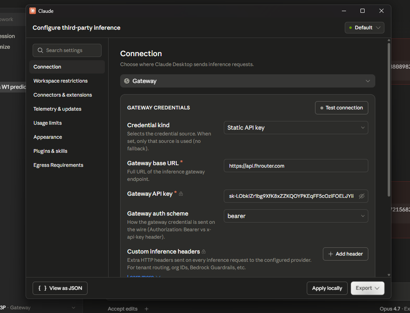Open the Credential kind Static API key dropdown

point(296,128)
